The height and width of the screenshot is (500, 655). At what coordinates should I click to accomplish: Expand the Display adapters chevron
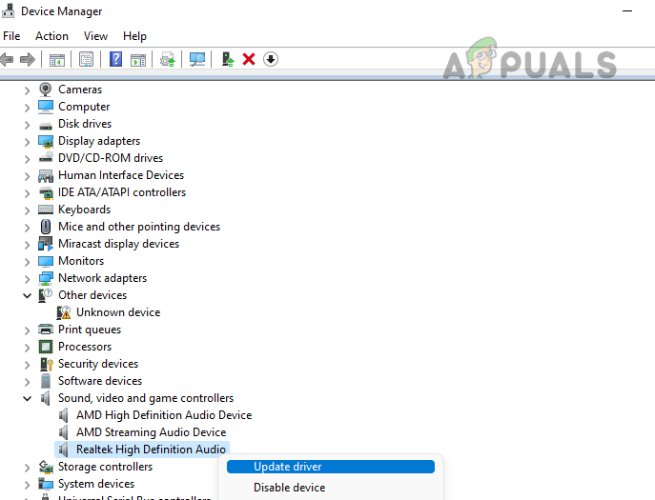point(27,142)
